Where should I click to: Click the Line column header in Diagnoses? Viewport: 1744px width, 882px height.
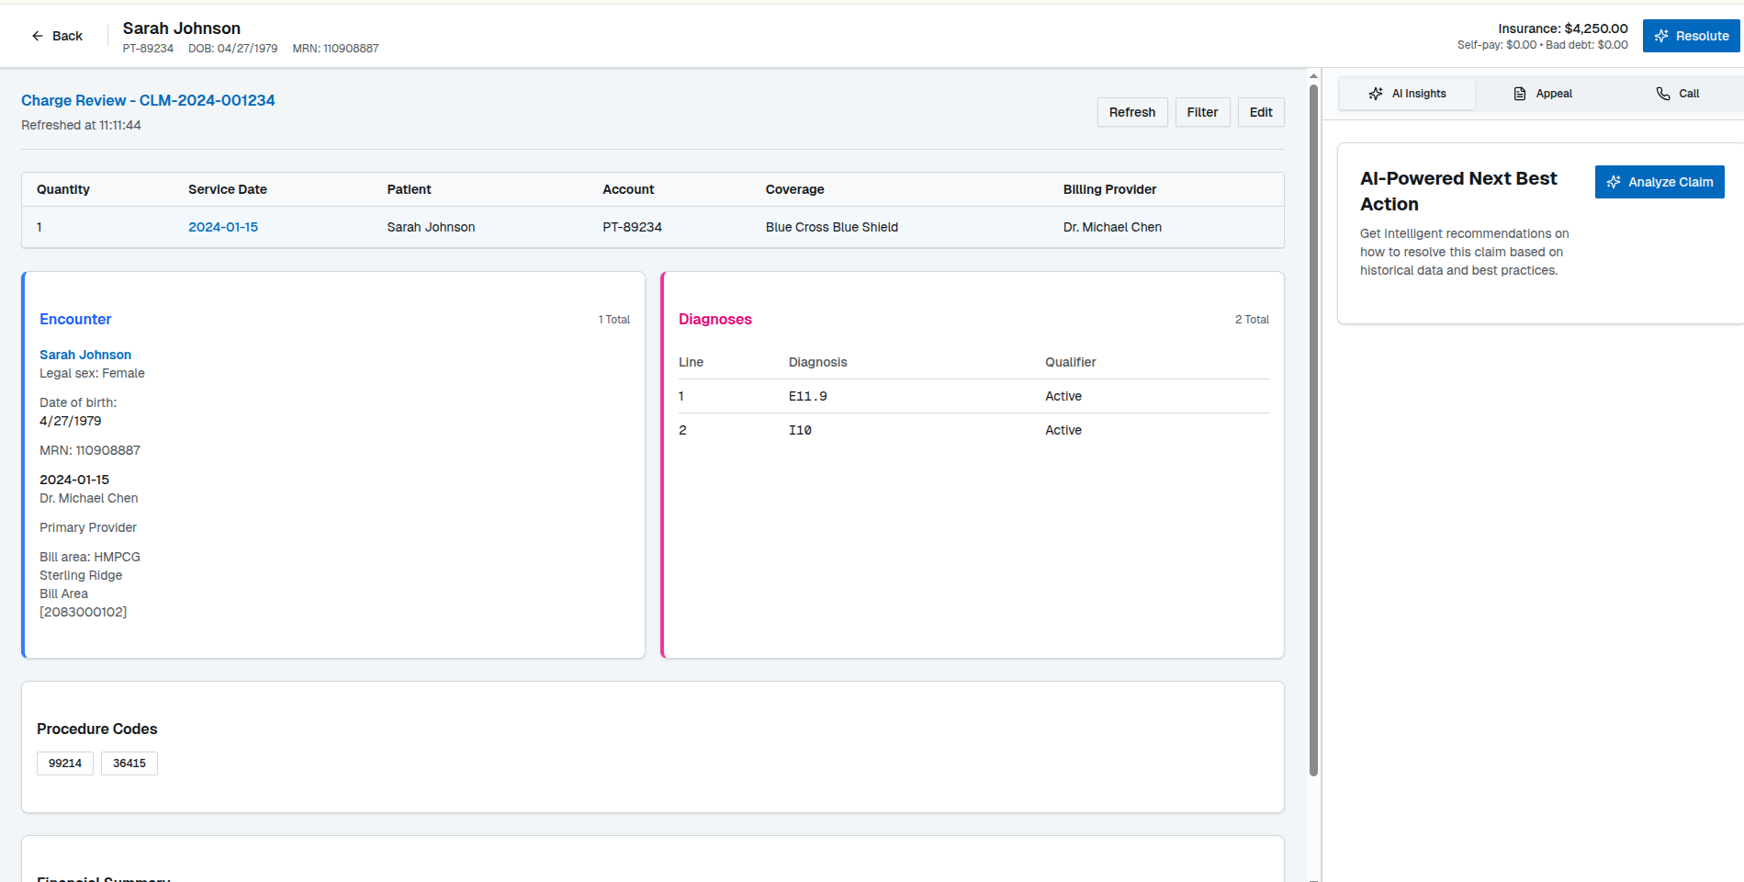(691, 362)
